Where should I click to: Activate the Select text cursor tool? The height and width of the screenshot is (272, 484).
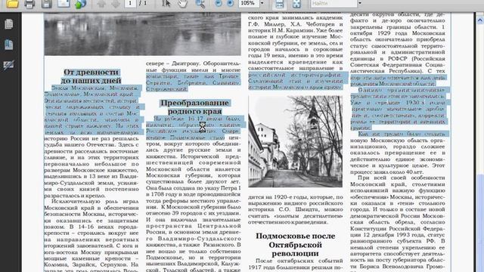[x=166, y=3]
